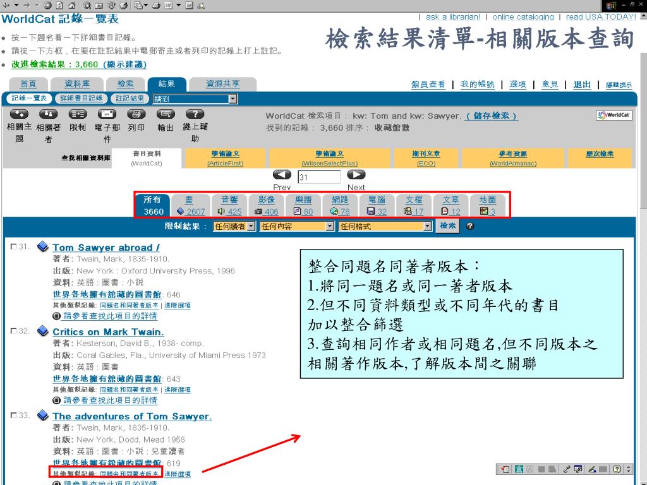Click book icon of Critics on Mark Twain
This screenshot has width=647, height=485.
[x=42, y=331]
